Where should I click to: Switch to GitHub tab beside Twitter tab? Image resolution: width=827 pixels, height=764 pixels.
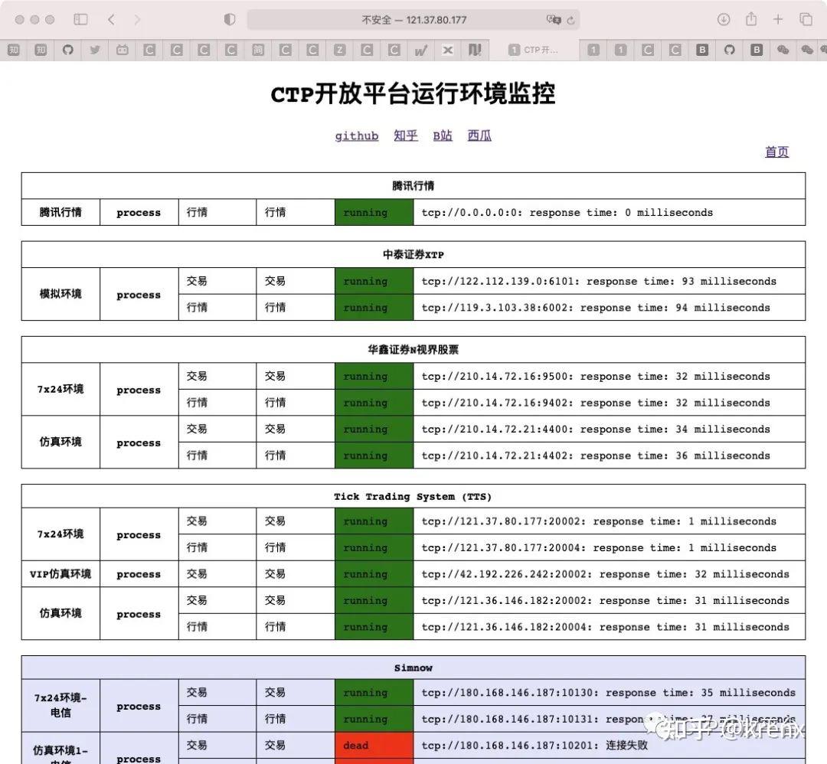coord(67,50)
